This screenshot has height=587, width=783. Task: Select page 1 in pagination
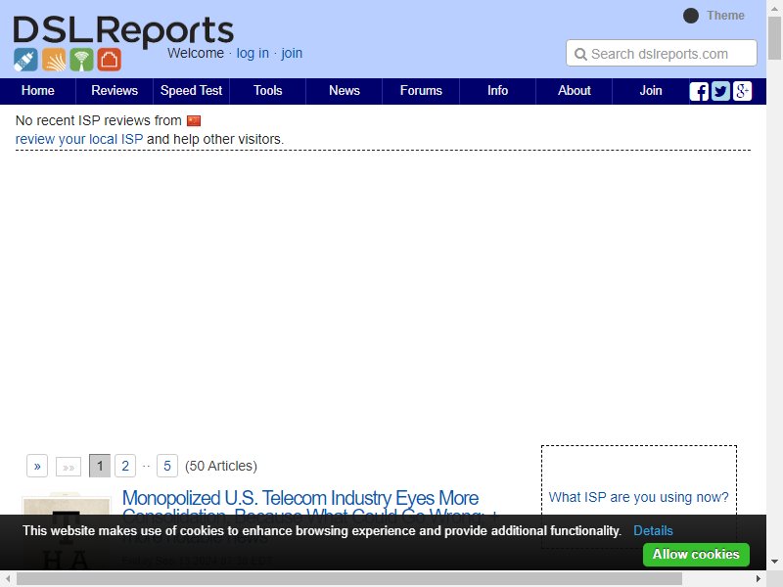coord(100,467)
